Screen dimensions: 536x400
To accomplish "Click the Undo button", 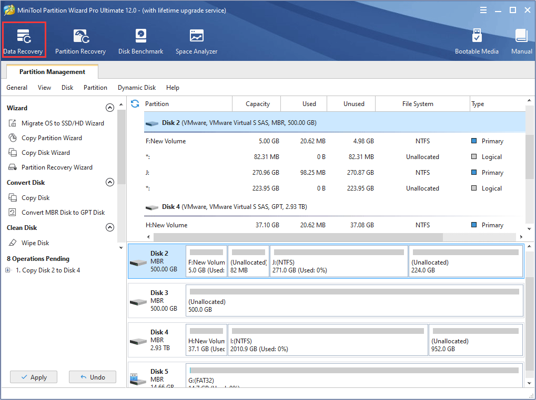I will 92,377.
